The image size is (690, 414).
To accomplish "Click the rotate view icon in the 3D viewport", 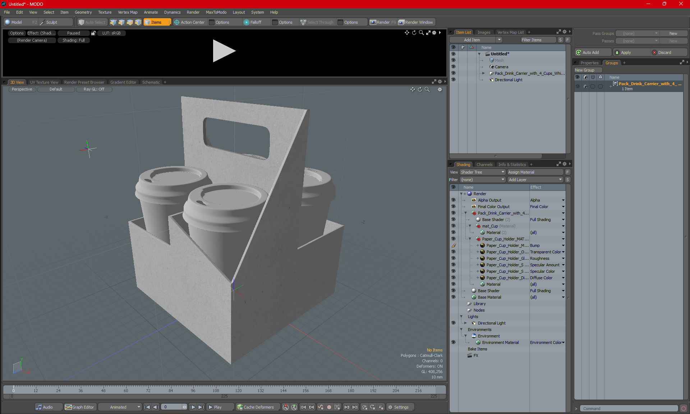I will (x=420, y=89).
